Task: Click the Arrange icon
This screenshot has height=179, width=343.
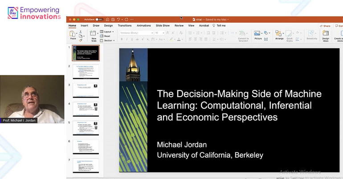Action: tap(279, 35)
